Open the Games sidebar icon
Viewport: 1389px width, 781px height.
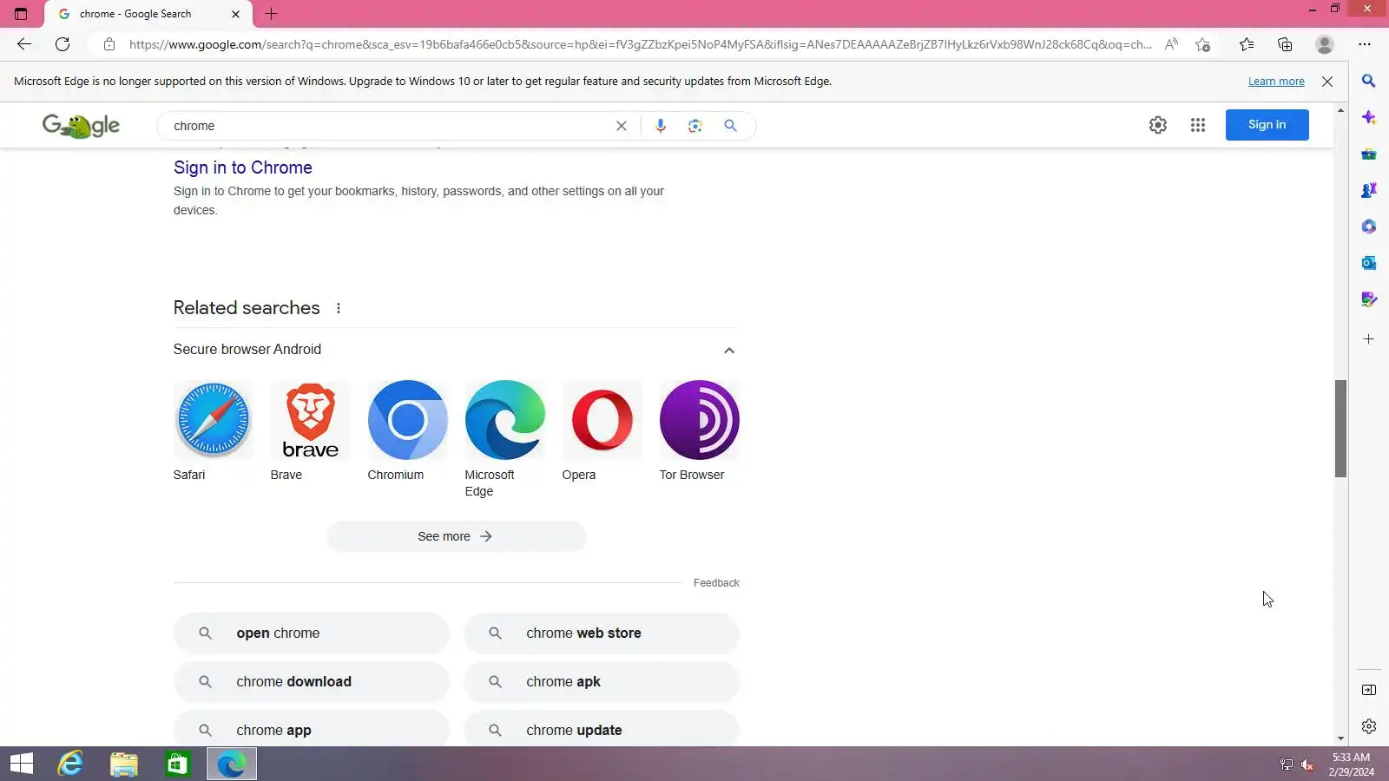[x=1369, y=190]
